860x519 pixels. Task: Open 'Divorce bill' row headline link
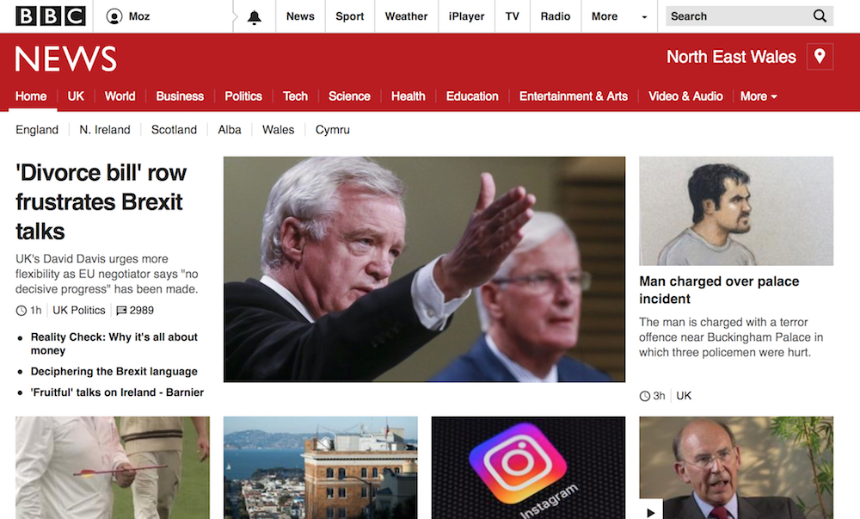click(x=101, y=202)
